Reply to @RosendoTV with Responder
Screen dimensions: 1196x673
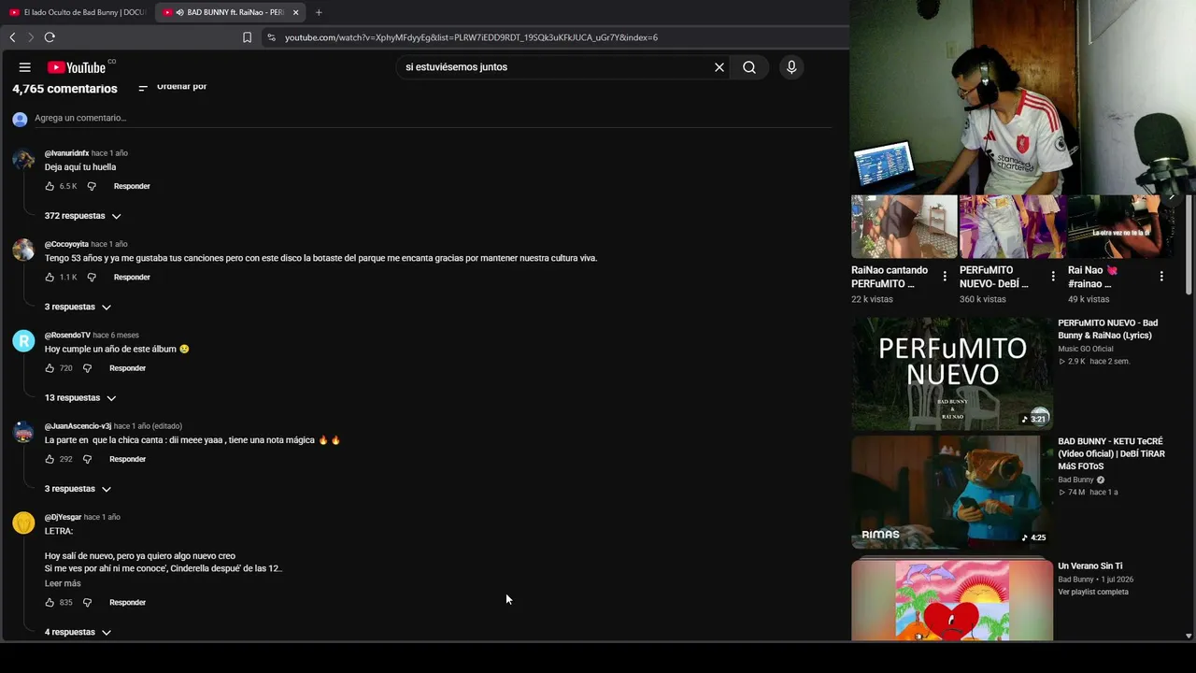(127, 368)
